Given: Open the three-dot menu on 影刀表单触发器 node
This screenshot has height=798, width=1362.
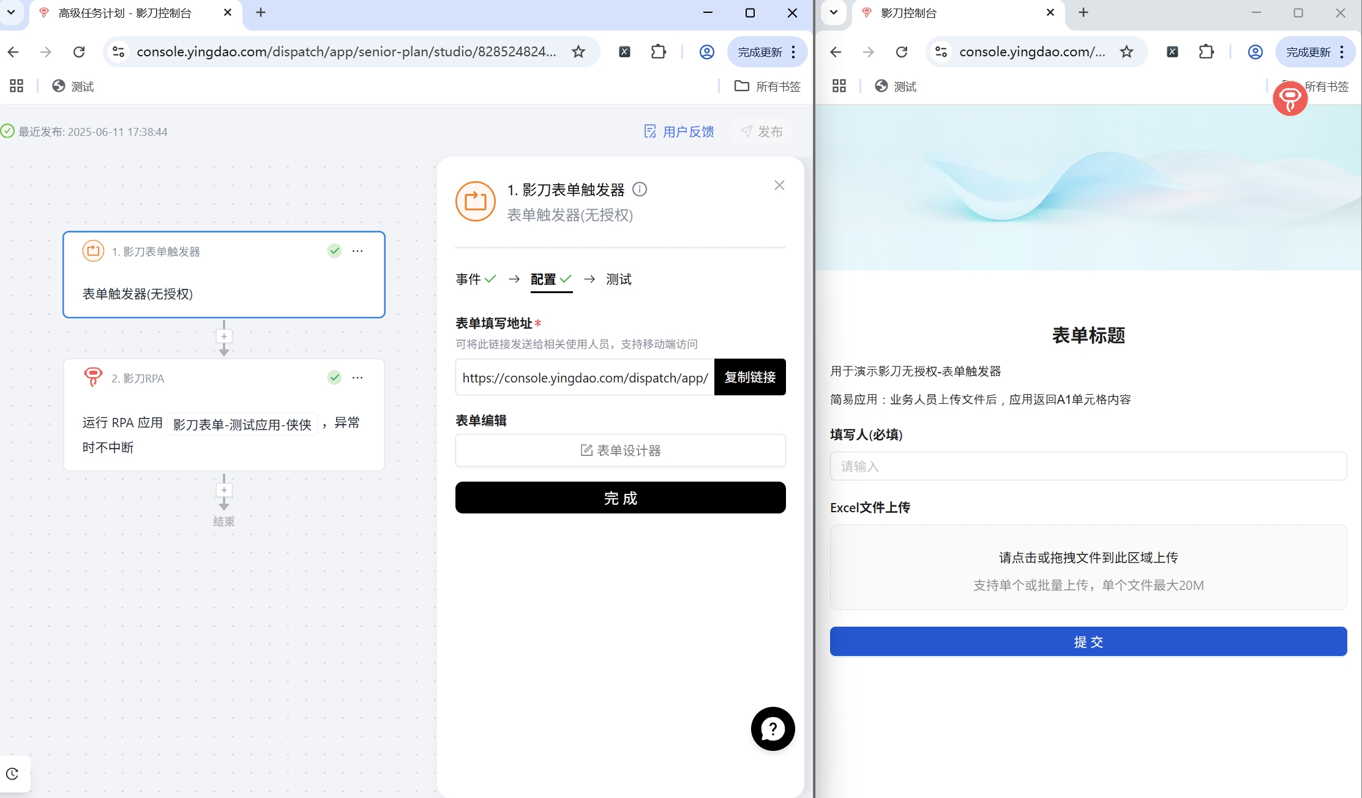Looking at the screenshot, I should pos(357,251).
